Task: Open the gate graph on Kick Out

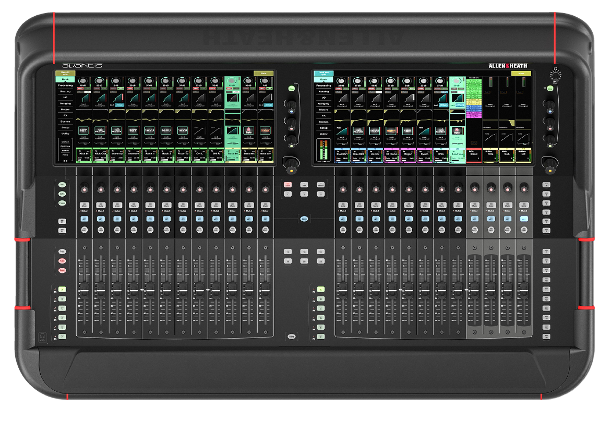Action: (x=99, y=98)
